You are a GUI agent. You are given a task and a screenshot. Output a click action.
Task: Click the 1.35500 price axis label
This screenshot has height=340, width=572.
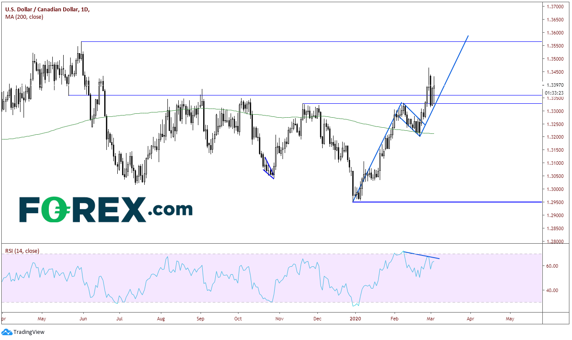(x=555, y=46)
